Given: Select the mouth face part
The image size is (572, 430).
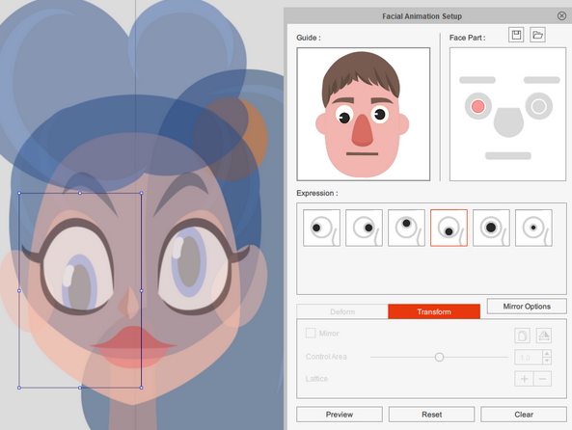Looking at the screenshot, I should click(x=508, y=156).
